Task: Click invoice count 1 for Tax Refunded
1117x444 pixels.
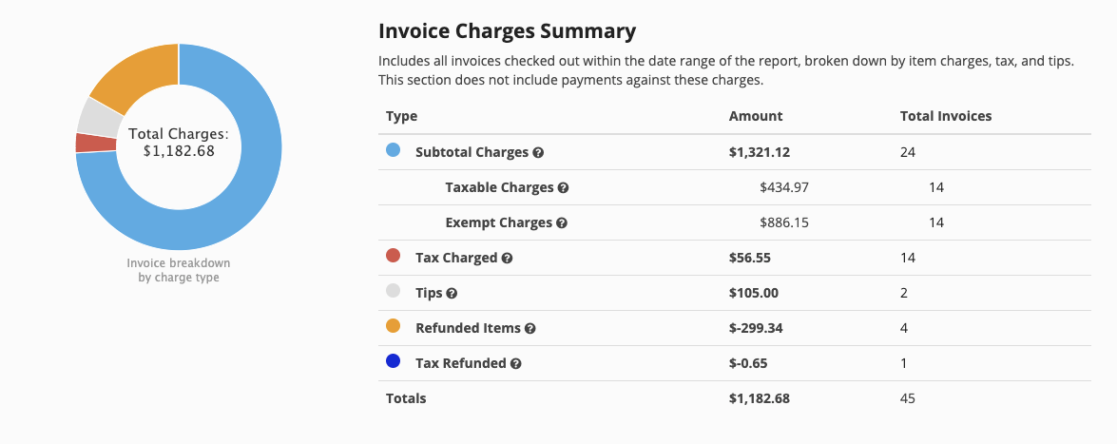Action: [x=904, y=363]
